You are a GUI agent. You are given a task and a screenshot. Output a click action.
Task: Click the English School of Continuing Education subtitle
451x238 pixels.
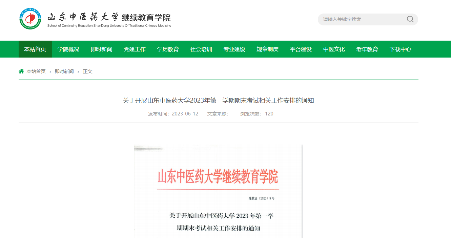[x=109, y=26]
